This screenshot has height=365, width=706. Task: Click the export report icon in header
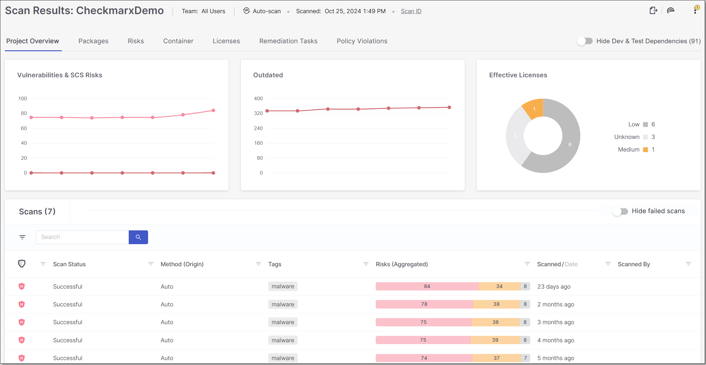point(653,11)
